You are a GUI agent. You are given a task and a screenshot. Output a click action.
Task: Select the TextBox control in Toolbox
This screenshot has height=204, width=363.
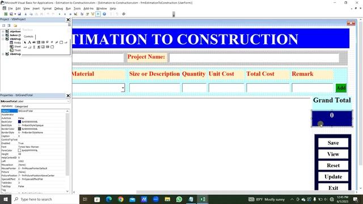[x=34, y=42]
